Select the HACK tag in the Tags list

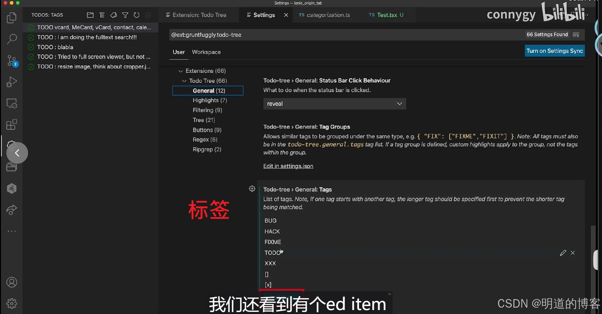[x=272, y=231]
